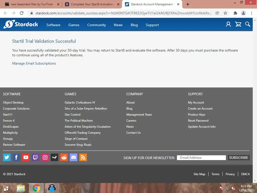The height and width of the screenshot is (193, 257).
Task: Open the Star Control footer link
Action: (x=73, y=115)
